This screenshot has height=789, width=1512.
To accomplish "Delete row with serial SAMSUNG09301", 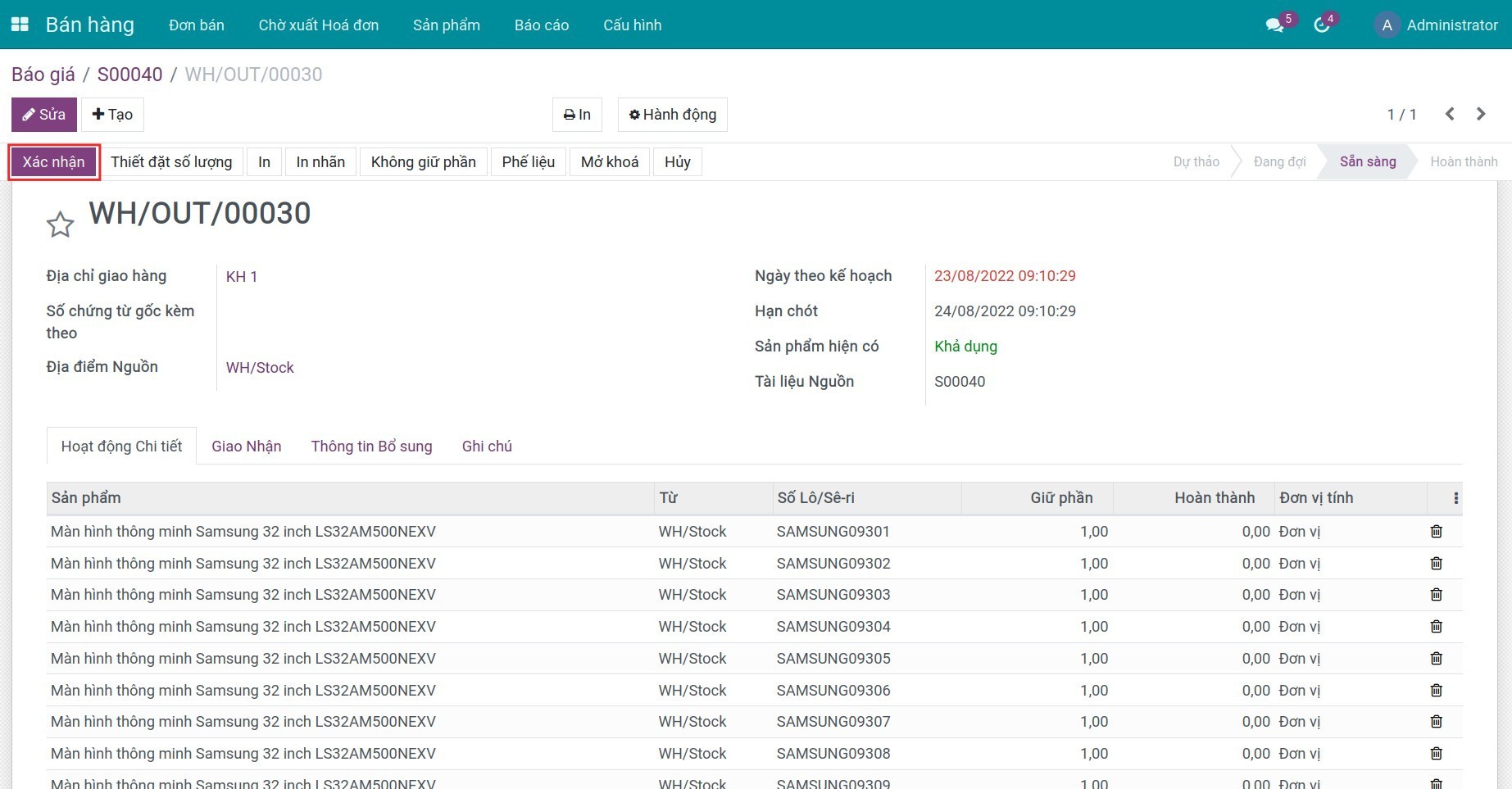I will 1437,532.
